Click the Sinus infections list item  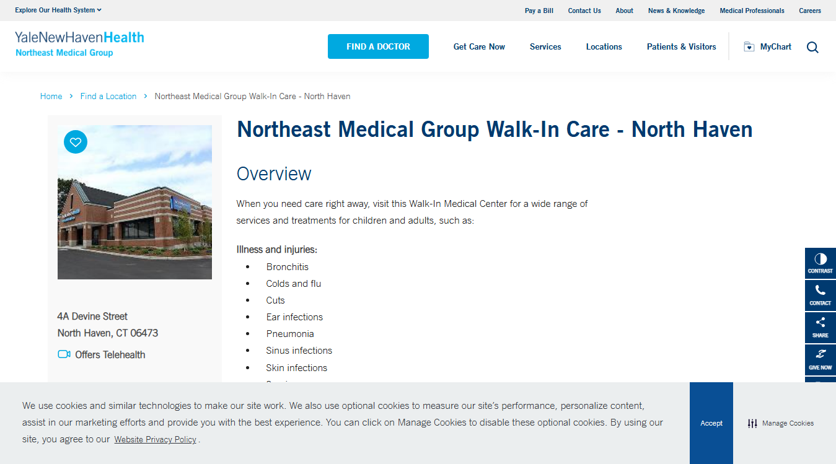click(x=299, y=350)
